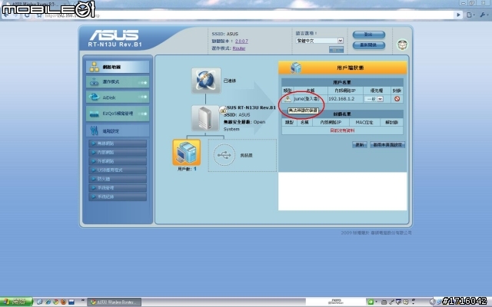This screenshot has width=492, height=307.
Task: Click the Internet globe status icon
Action: [x=206, y=81]
